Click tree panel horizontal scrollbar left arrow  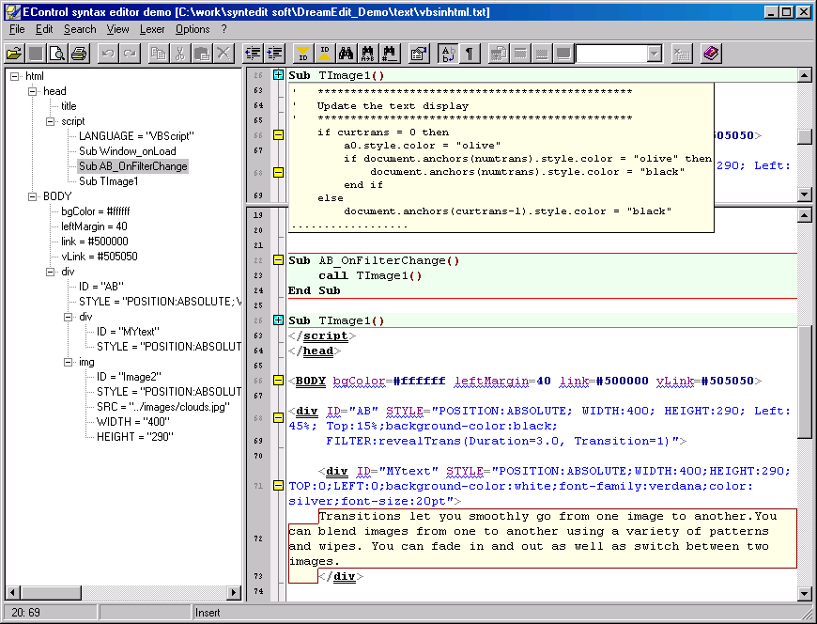[12, 592]
